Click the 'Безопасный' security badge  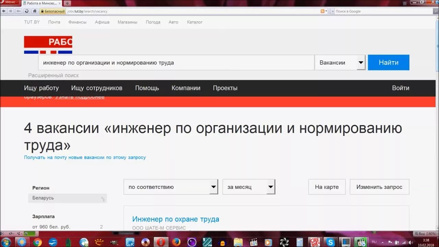pos(52,11)
